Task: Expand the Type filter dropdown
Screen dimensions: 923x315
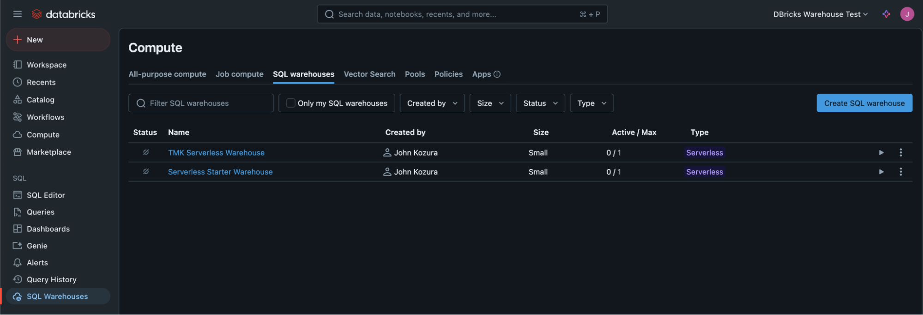Action: pyautogui.click(x=591, y=103)
